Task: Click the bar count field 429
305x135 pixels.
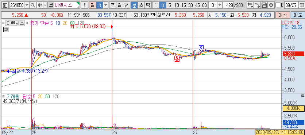Action: 228,5
